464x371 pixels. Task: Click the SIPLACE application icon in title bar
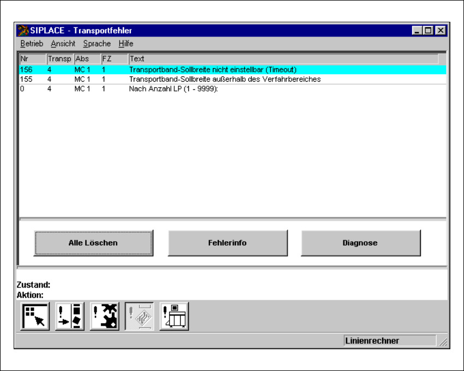click(23, 31)
